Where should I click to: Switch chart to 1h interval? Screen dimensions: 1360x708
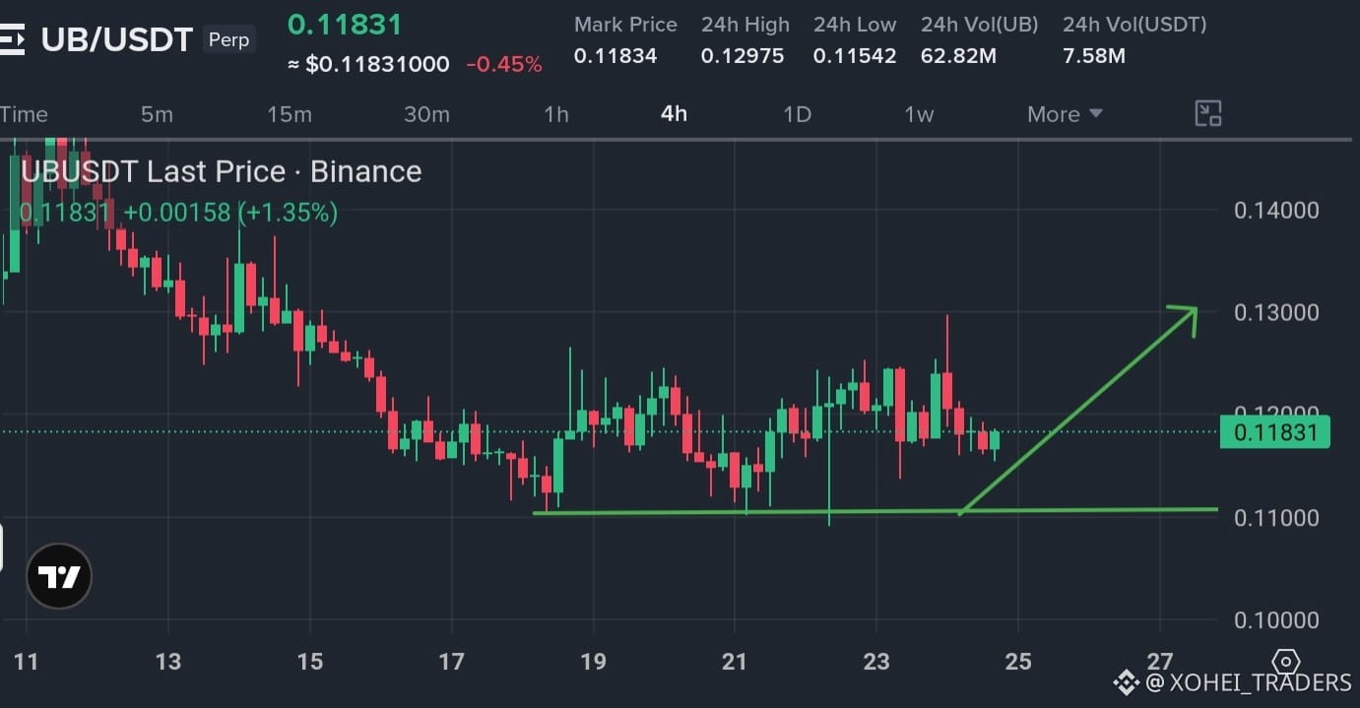[x=556, y=114]
